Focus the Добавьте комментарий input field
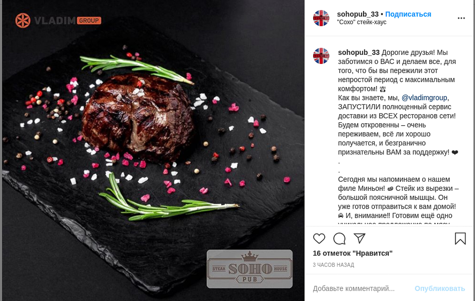Screen dimensions: 475x301 360,288
